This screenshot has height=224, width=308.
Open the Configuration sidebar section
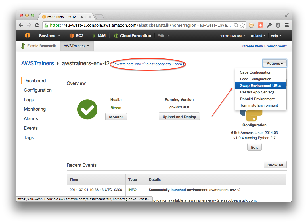click(38, 90)
